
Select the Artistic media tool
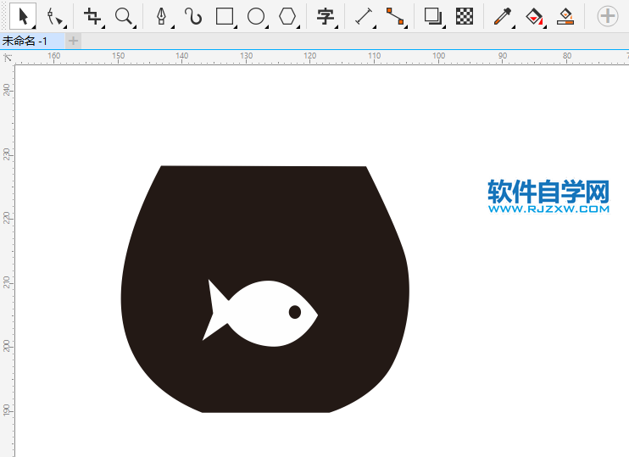point(193,16)
